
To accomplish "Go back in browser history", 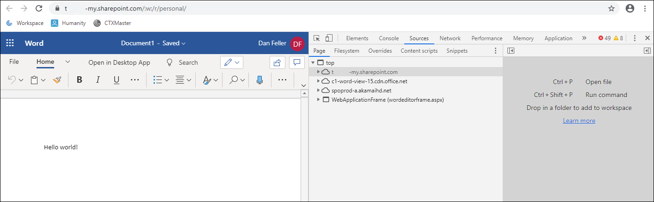I will click(10, 8).
